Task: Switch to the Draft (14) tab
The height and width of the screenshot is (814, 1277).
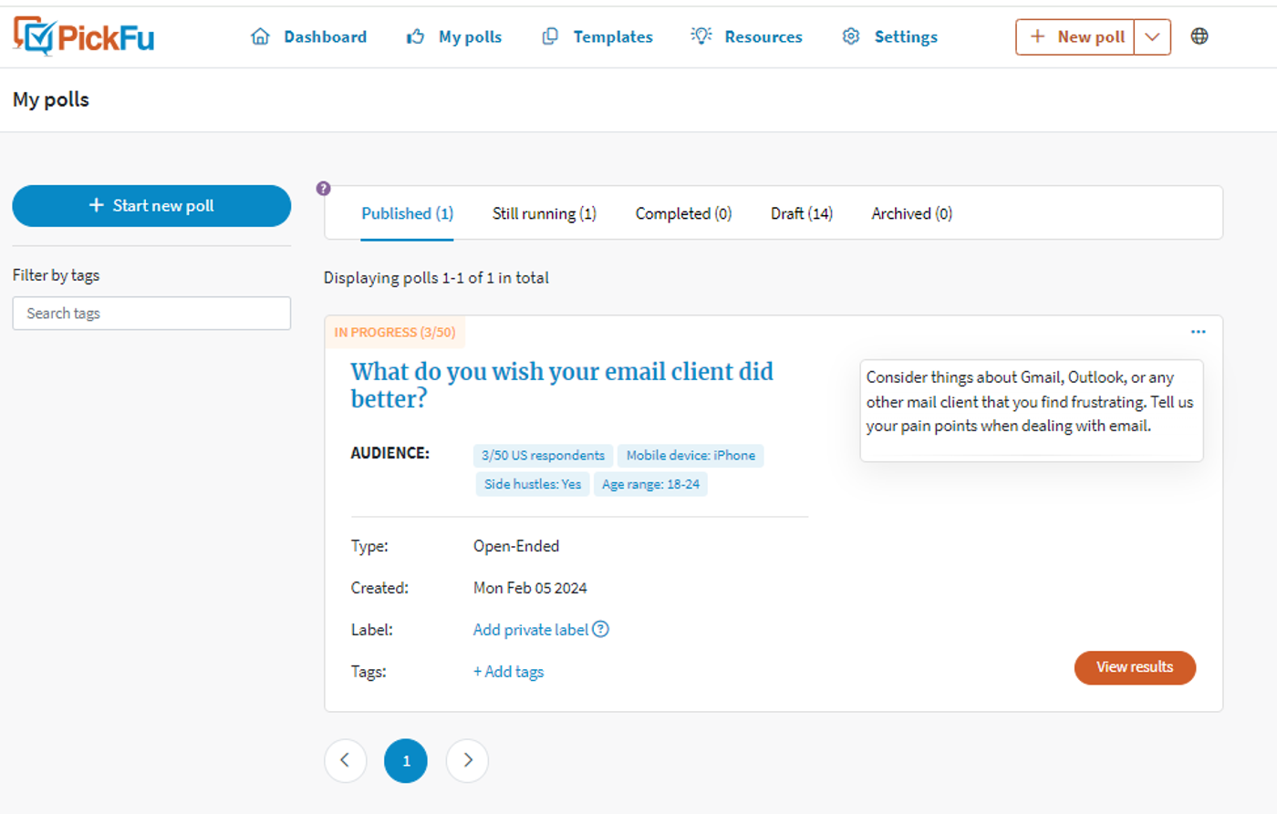Action: [x=802, y=213]
